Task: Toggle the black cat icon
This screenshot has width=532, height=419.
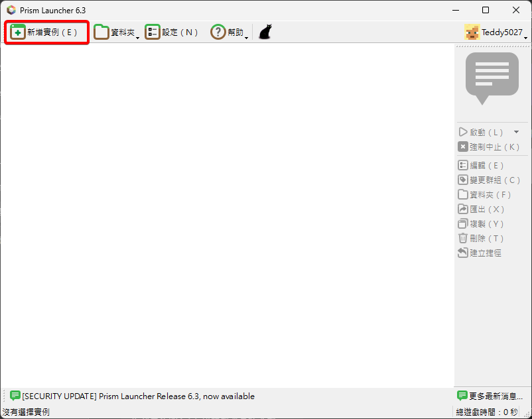Action: [x=265, y=32]
